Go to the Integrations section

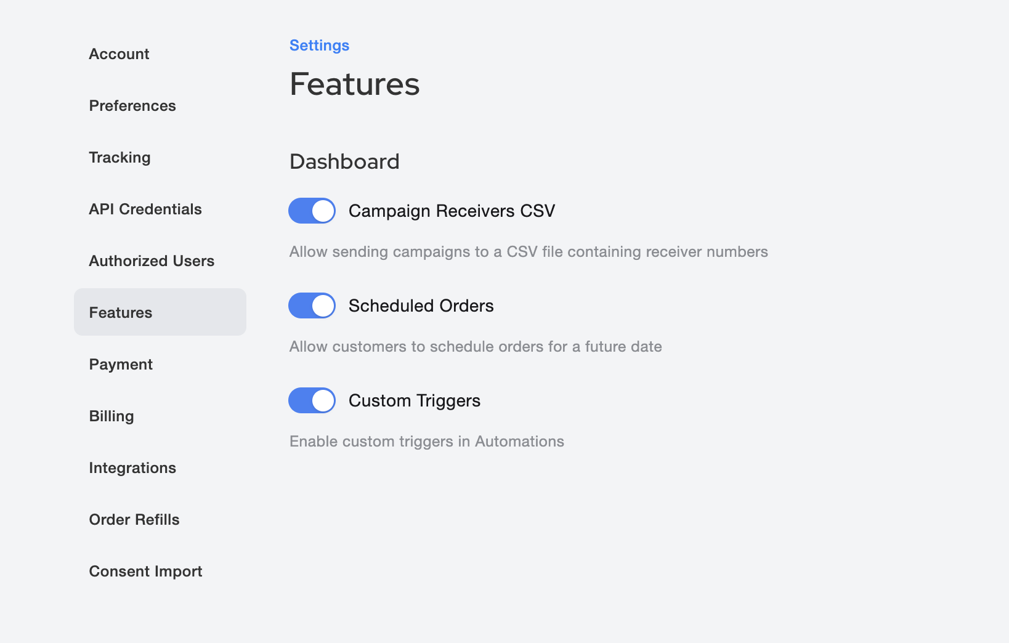click(x=132, y=468)
